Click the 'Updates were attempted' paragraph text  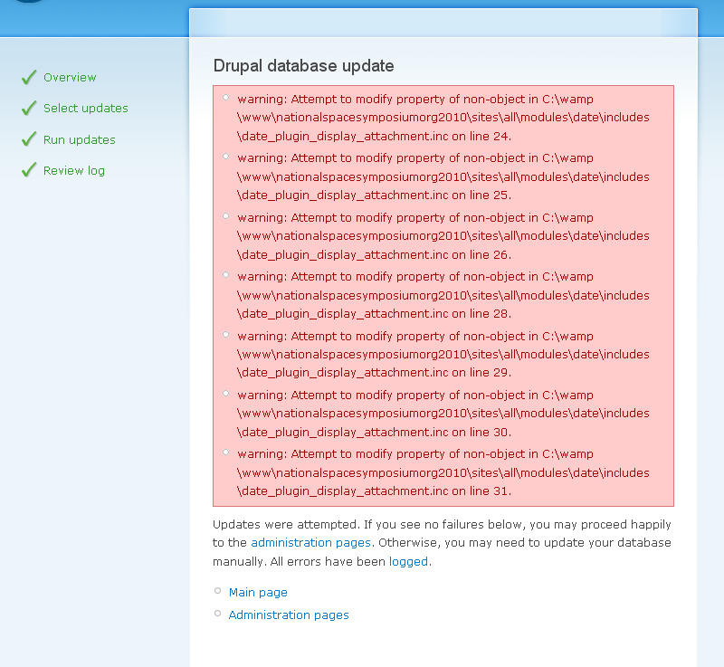[442, 543]
